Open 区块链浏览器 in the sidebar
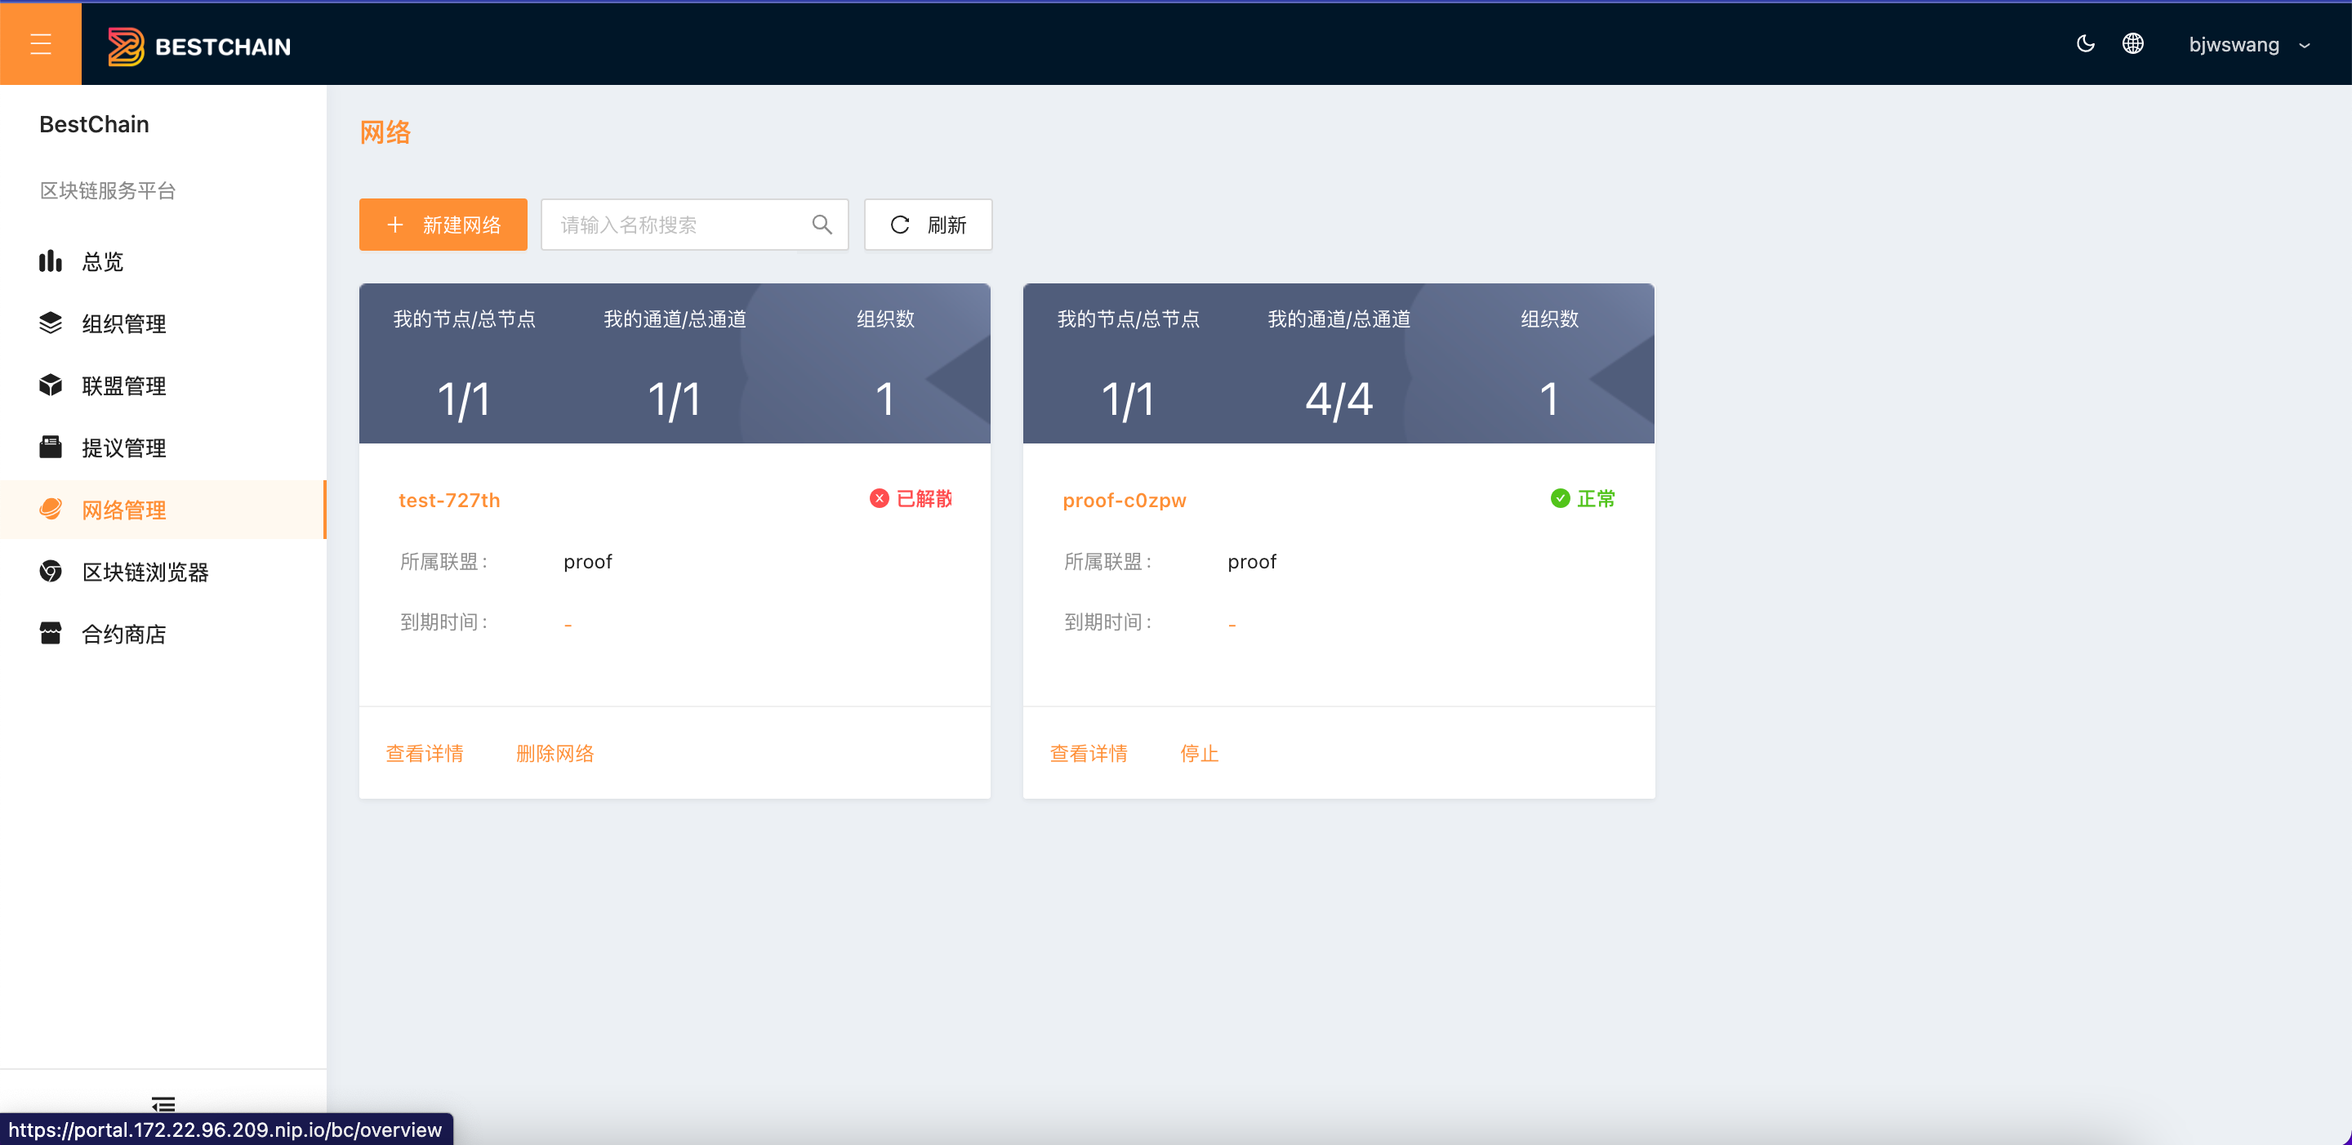Screen dimensions: 2352x1145 tap(163, 572)
